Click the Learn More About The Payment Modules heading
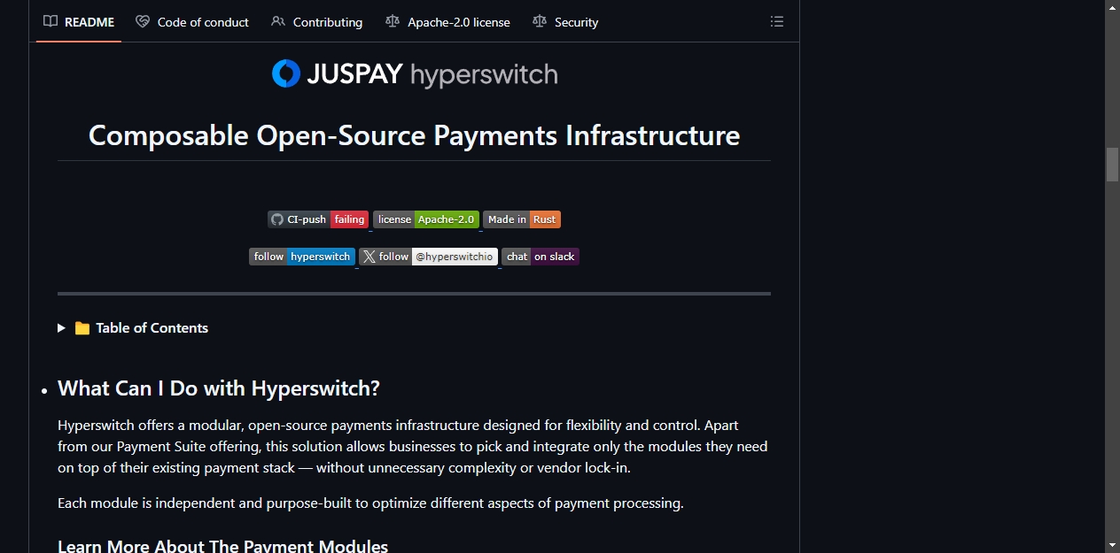Screen dimensions: 1120x553 coord(223,546)
